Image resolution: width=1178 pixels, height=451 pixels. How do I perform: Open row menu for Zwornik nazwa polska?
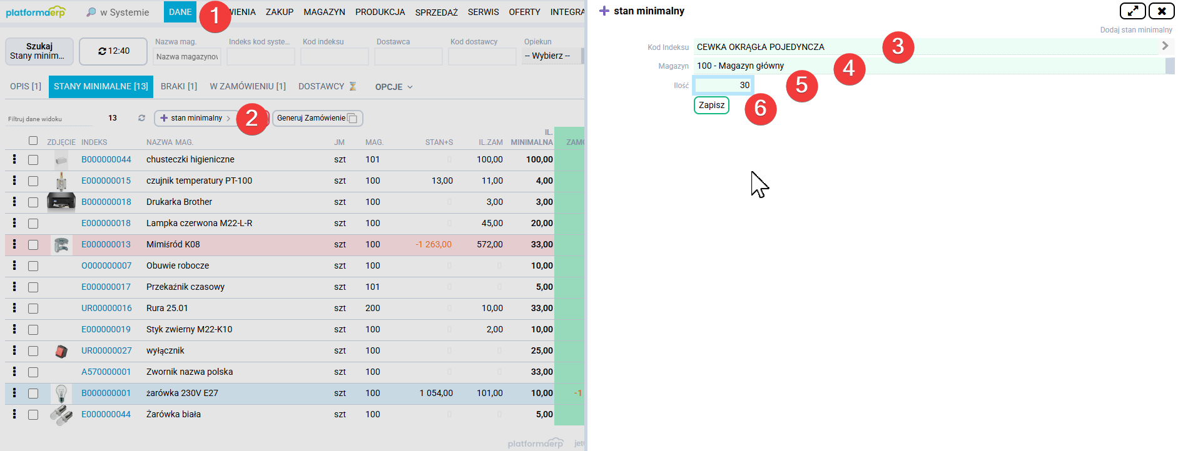pos(14,372)
